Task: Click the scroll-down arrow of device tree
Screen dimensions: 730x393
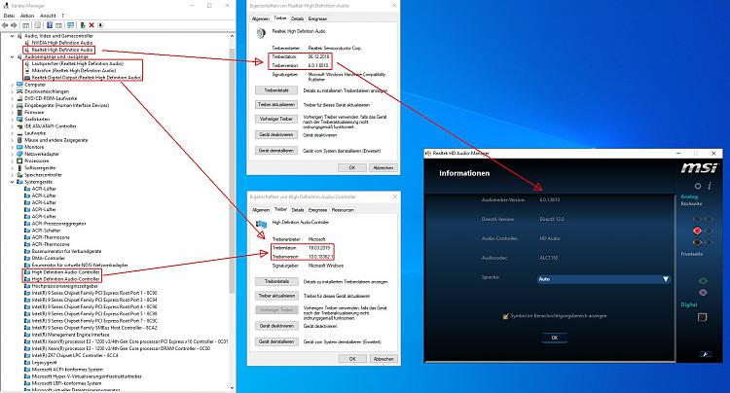Action: pos(232,387)
